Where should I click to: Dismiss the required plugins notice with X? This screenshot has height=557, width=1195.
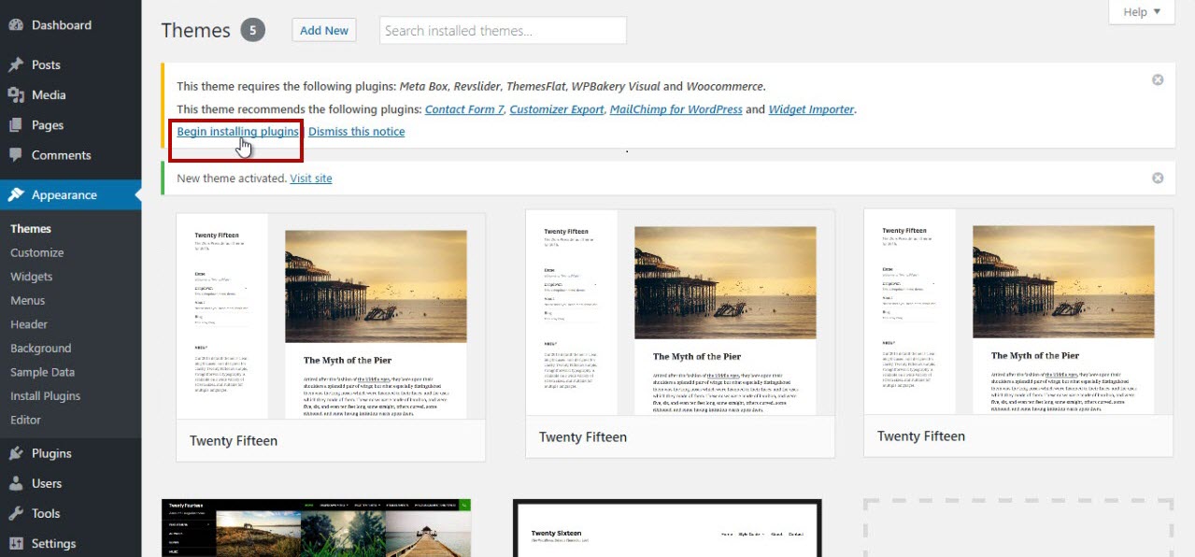[x=1158, y=80]
